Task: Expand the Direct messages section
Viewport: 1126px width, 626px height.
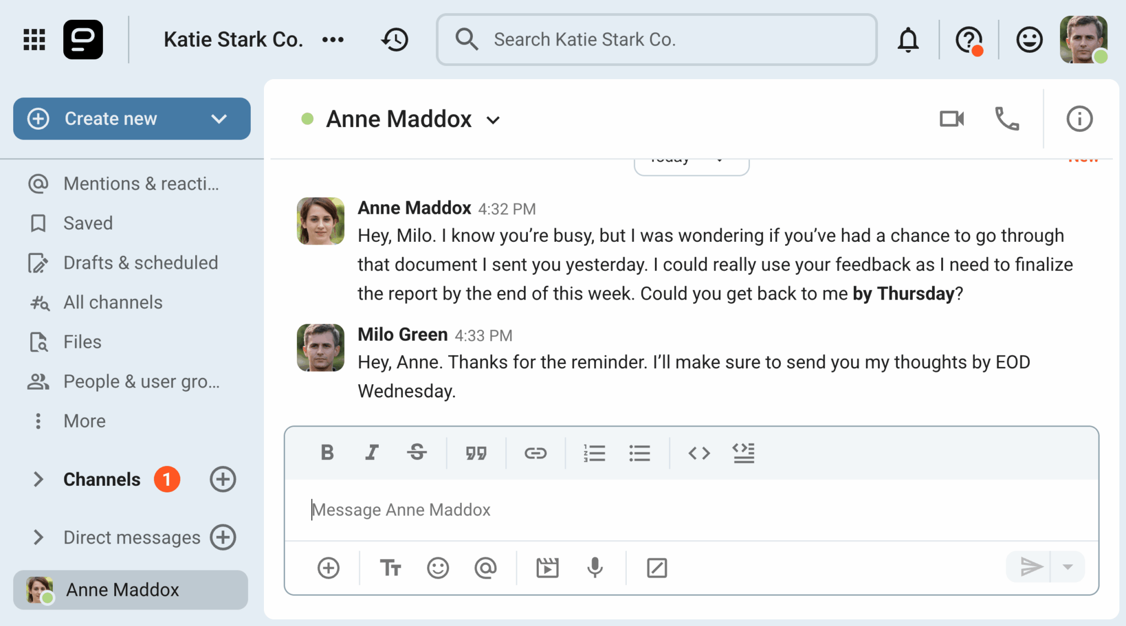Action: click(x=38, y=537)
